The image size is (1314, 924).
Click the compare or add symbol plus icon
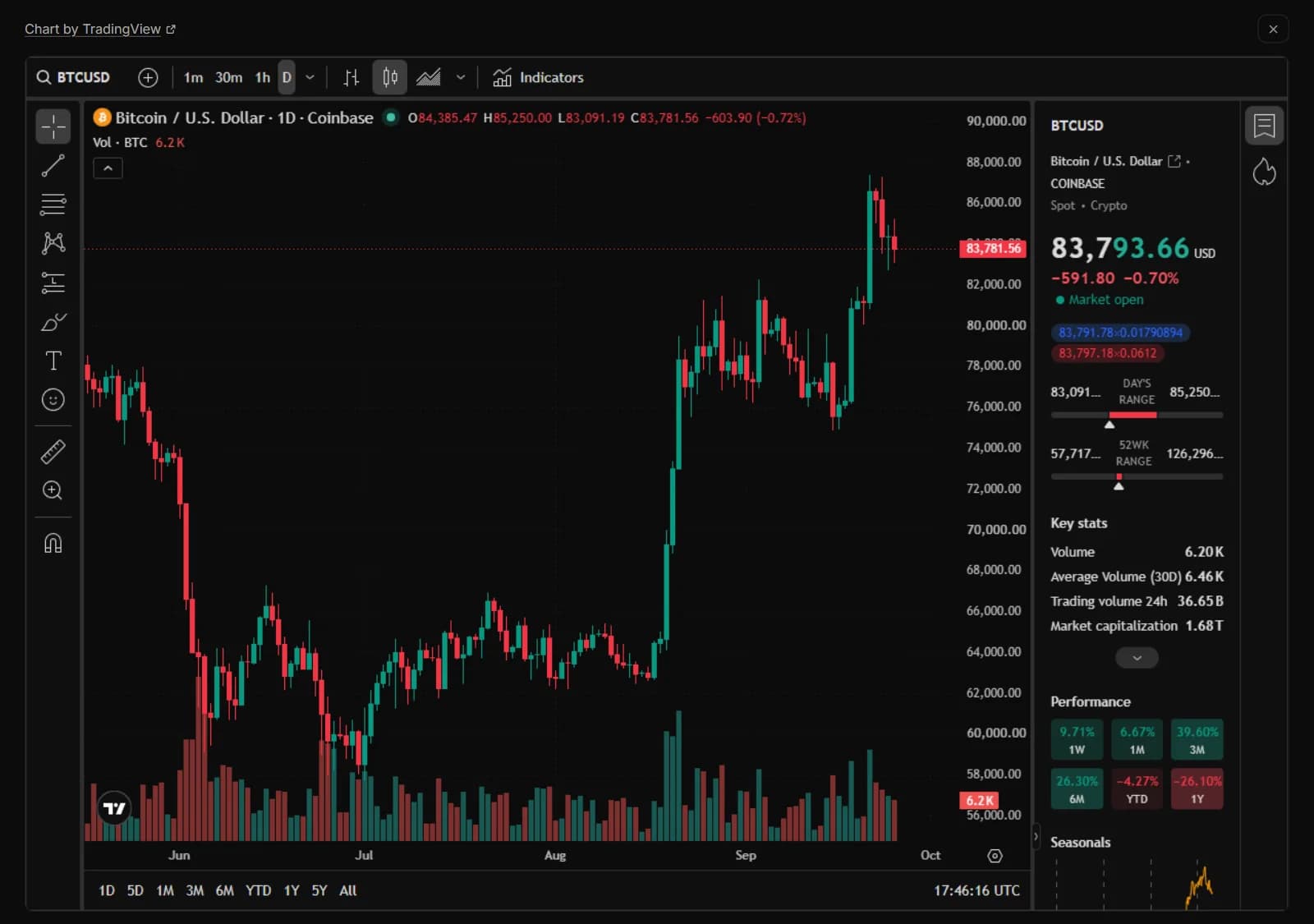[148, 77]
